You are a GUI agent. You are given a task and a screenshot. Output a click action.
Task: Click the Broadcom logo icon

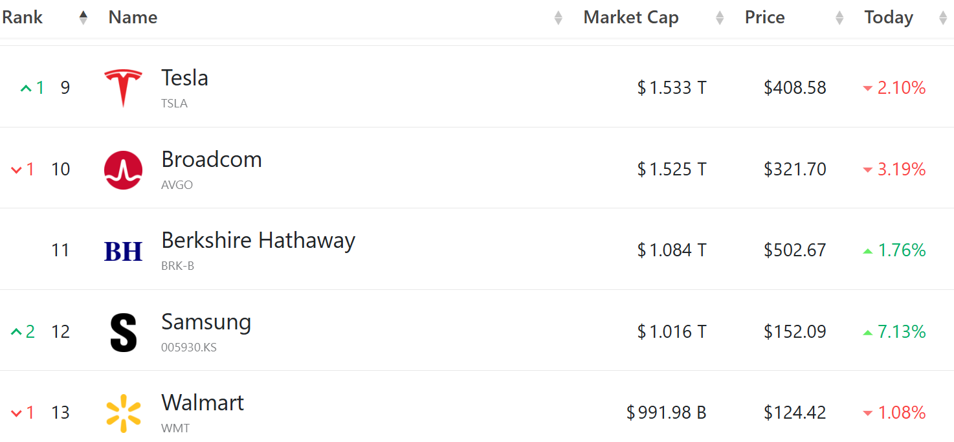pyautogui.click(x=123, y=170)
